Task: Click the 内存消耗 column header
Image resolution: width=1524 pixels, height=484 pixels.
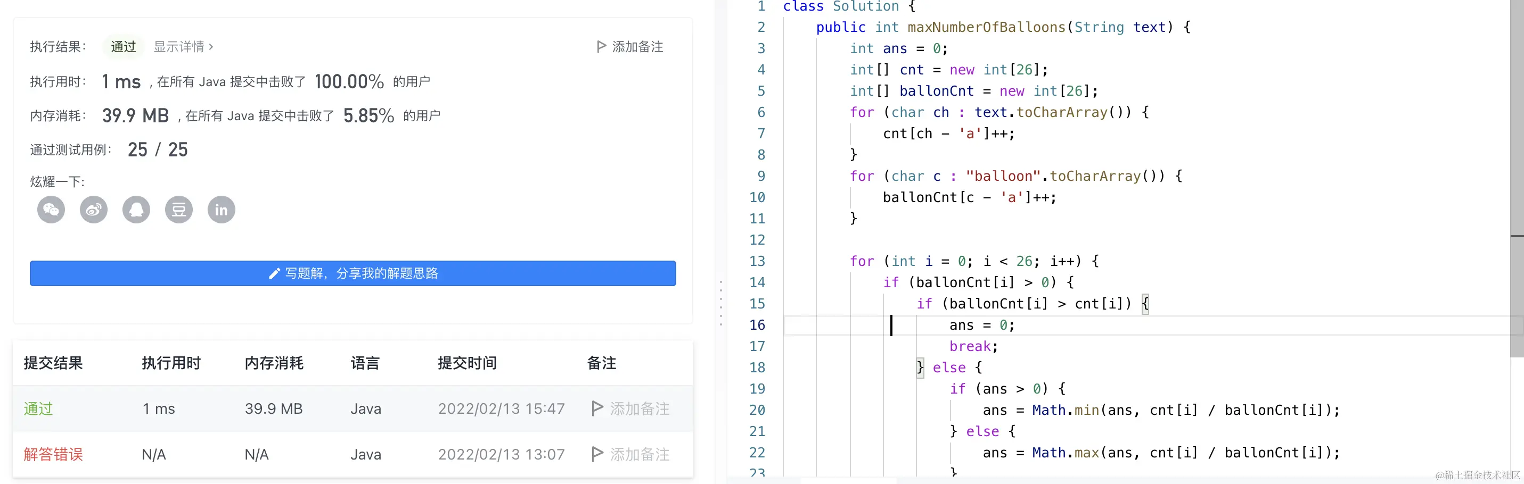Action: (274, 363)
